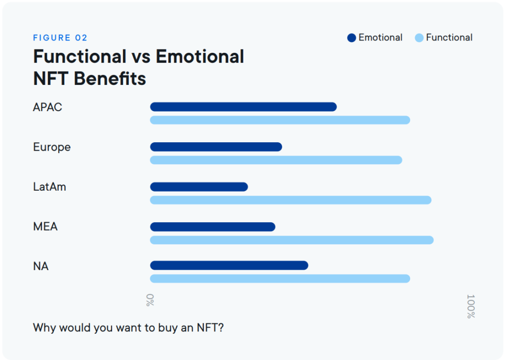The width and height of the screenshot is (506, 360).
Task: Click the 100% axis label
Action: (471, 306)
